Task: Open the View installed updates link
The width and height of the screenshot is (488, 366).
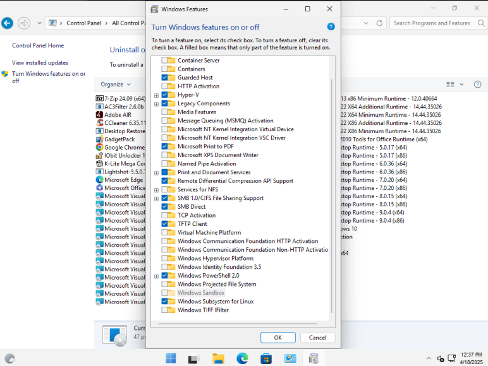Action: pyautogui.click(x=40, y=62)
